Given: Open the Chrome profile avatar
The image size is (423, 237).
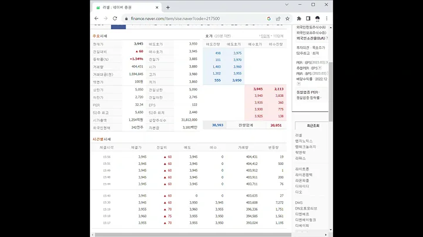Looking at the screenshot, I should [x=317, y=19].
